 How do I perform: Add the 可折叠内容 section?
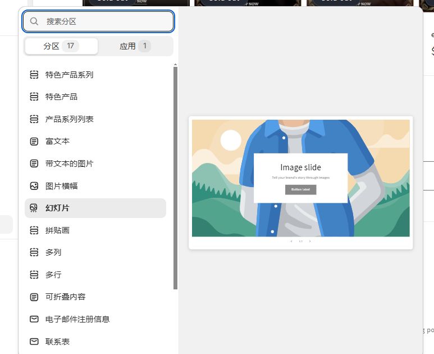click(x=95, y=297)
